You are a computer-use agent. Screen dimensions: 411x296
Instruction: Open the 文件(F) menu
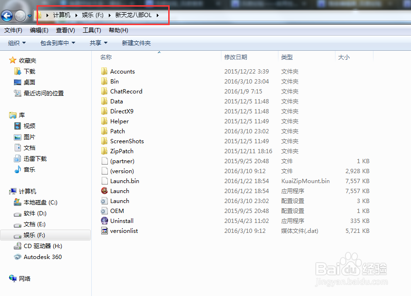pyautogui.click(x=13, y=30)
